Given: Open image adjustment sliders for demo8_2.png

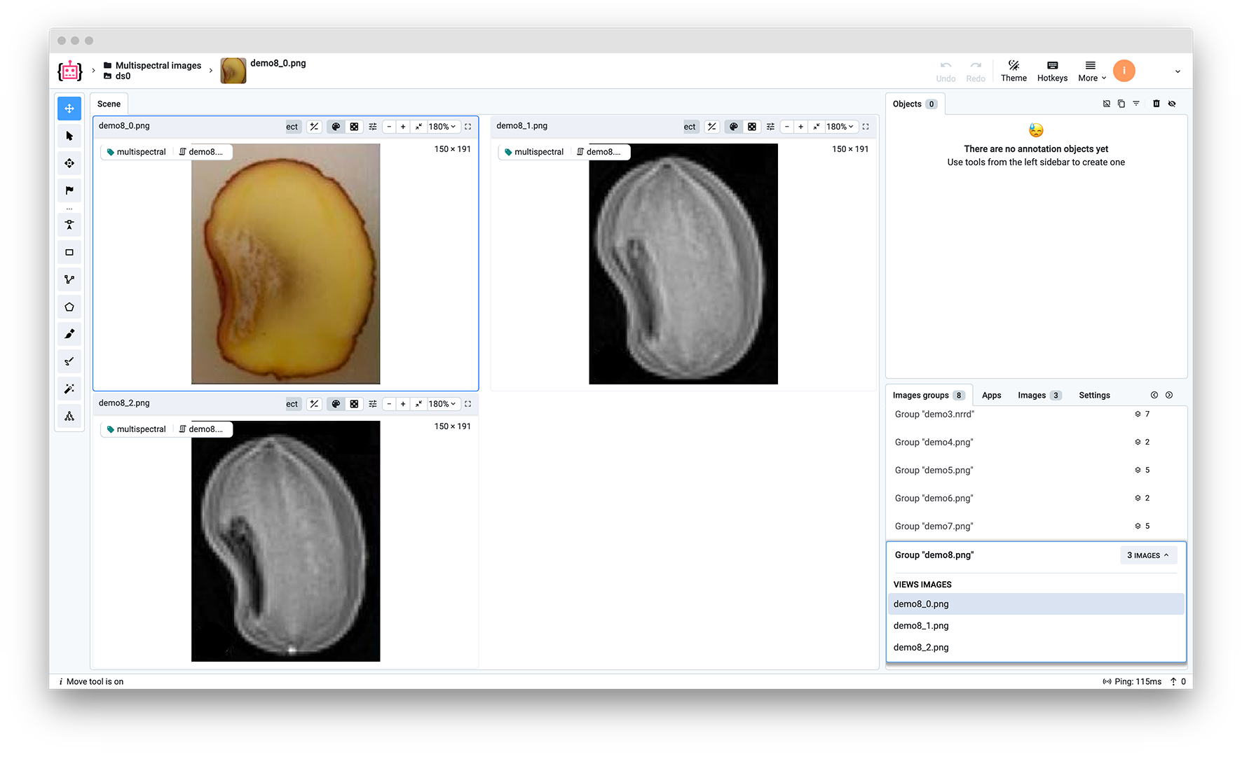Looking at the screenshot, I should [x=373, y=404].
